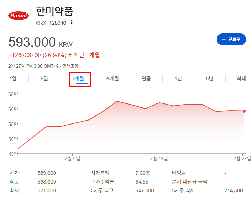Switch to the 6개월 chart range
This screenshot has width=252, height=201.
click(112, 78)
